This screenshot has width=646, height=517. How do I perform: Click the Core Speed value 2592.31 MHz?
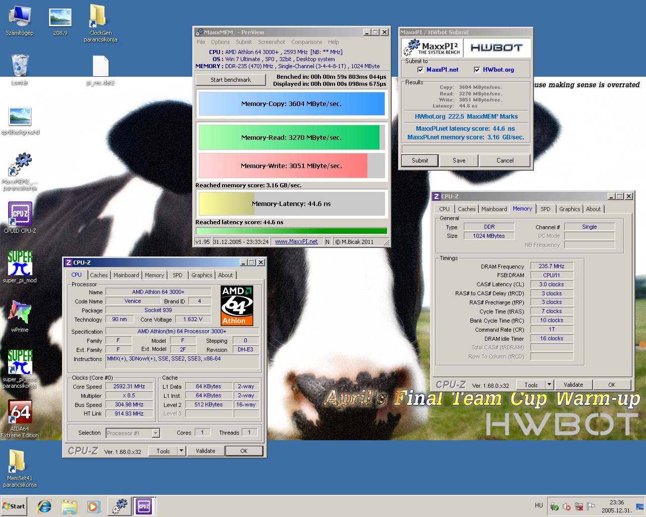(x=129, y=386)
